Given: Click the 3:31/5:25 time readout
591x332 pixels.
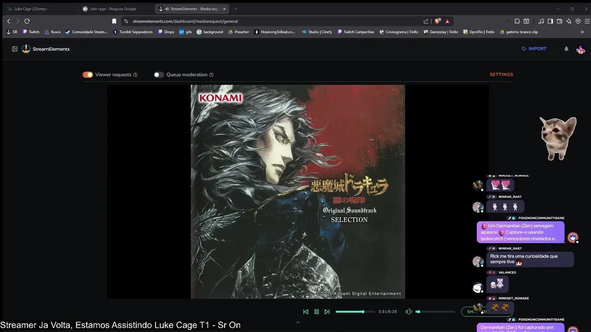Looking at the screenshot, I should [387, 312].
